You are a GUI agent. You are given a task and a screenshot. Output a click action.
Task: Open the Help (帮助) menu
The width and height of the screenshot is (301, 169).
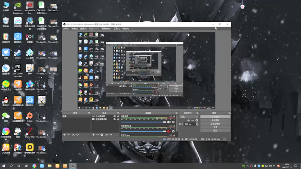click(x=126, y=29)
